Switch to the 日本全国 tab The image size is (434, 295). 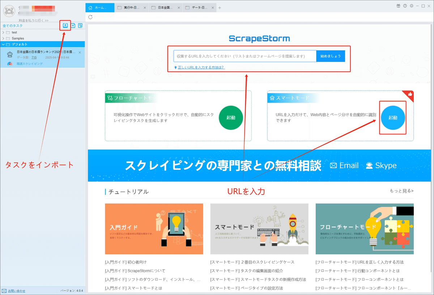(x=165, y=8)
